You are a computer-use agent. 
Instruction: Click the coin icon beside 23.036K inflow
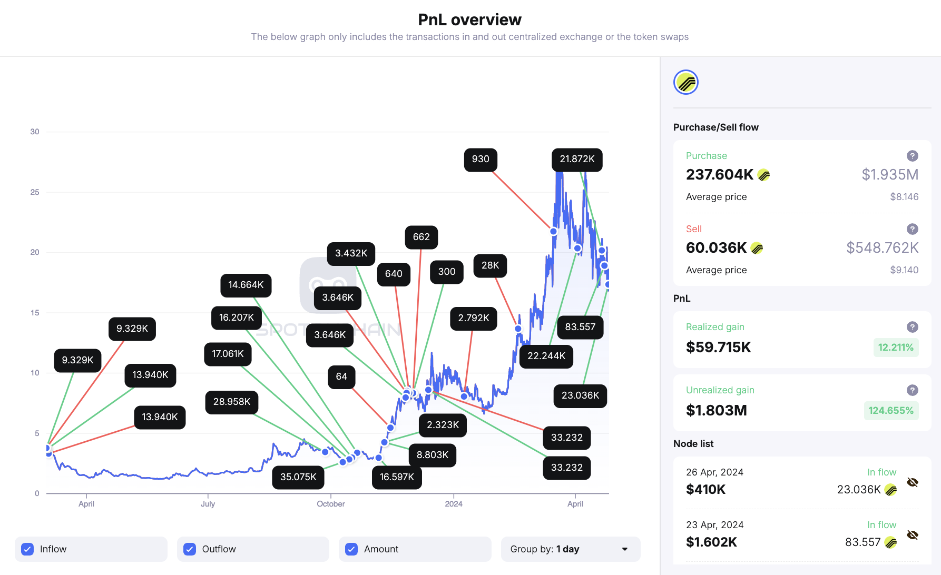[x=890, y=490]
